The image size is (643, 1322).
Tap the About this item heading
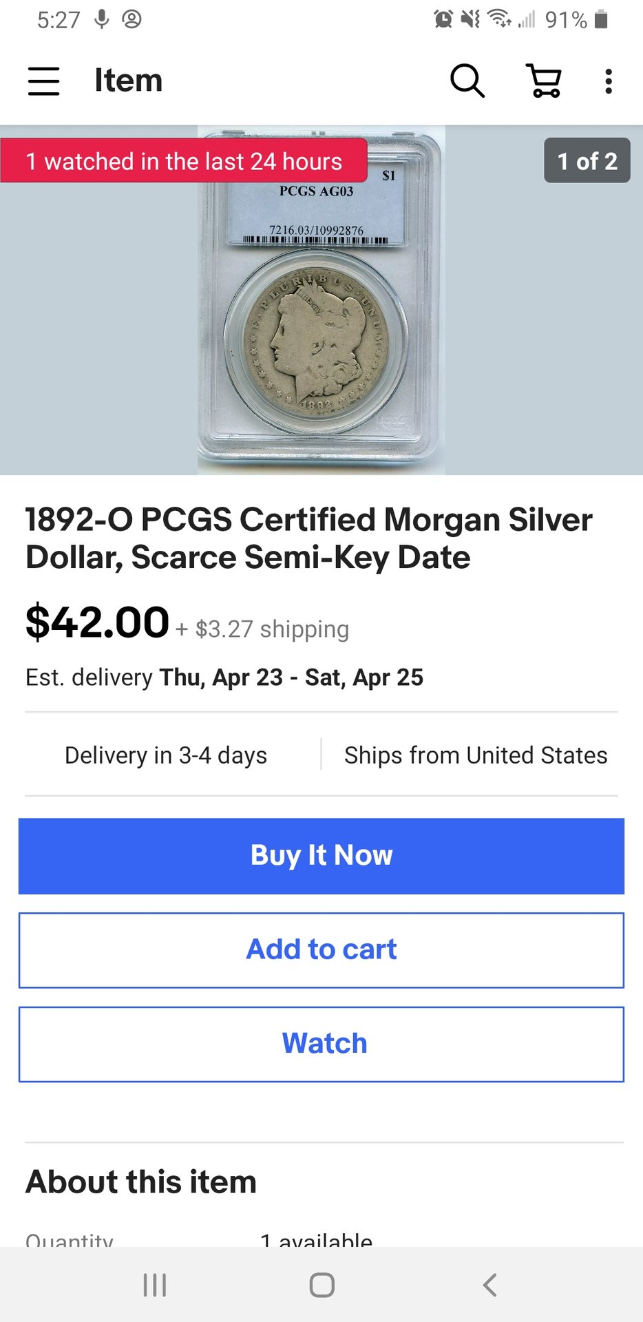[141, 1182]
